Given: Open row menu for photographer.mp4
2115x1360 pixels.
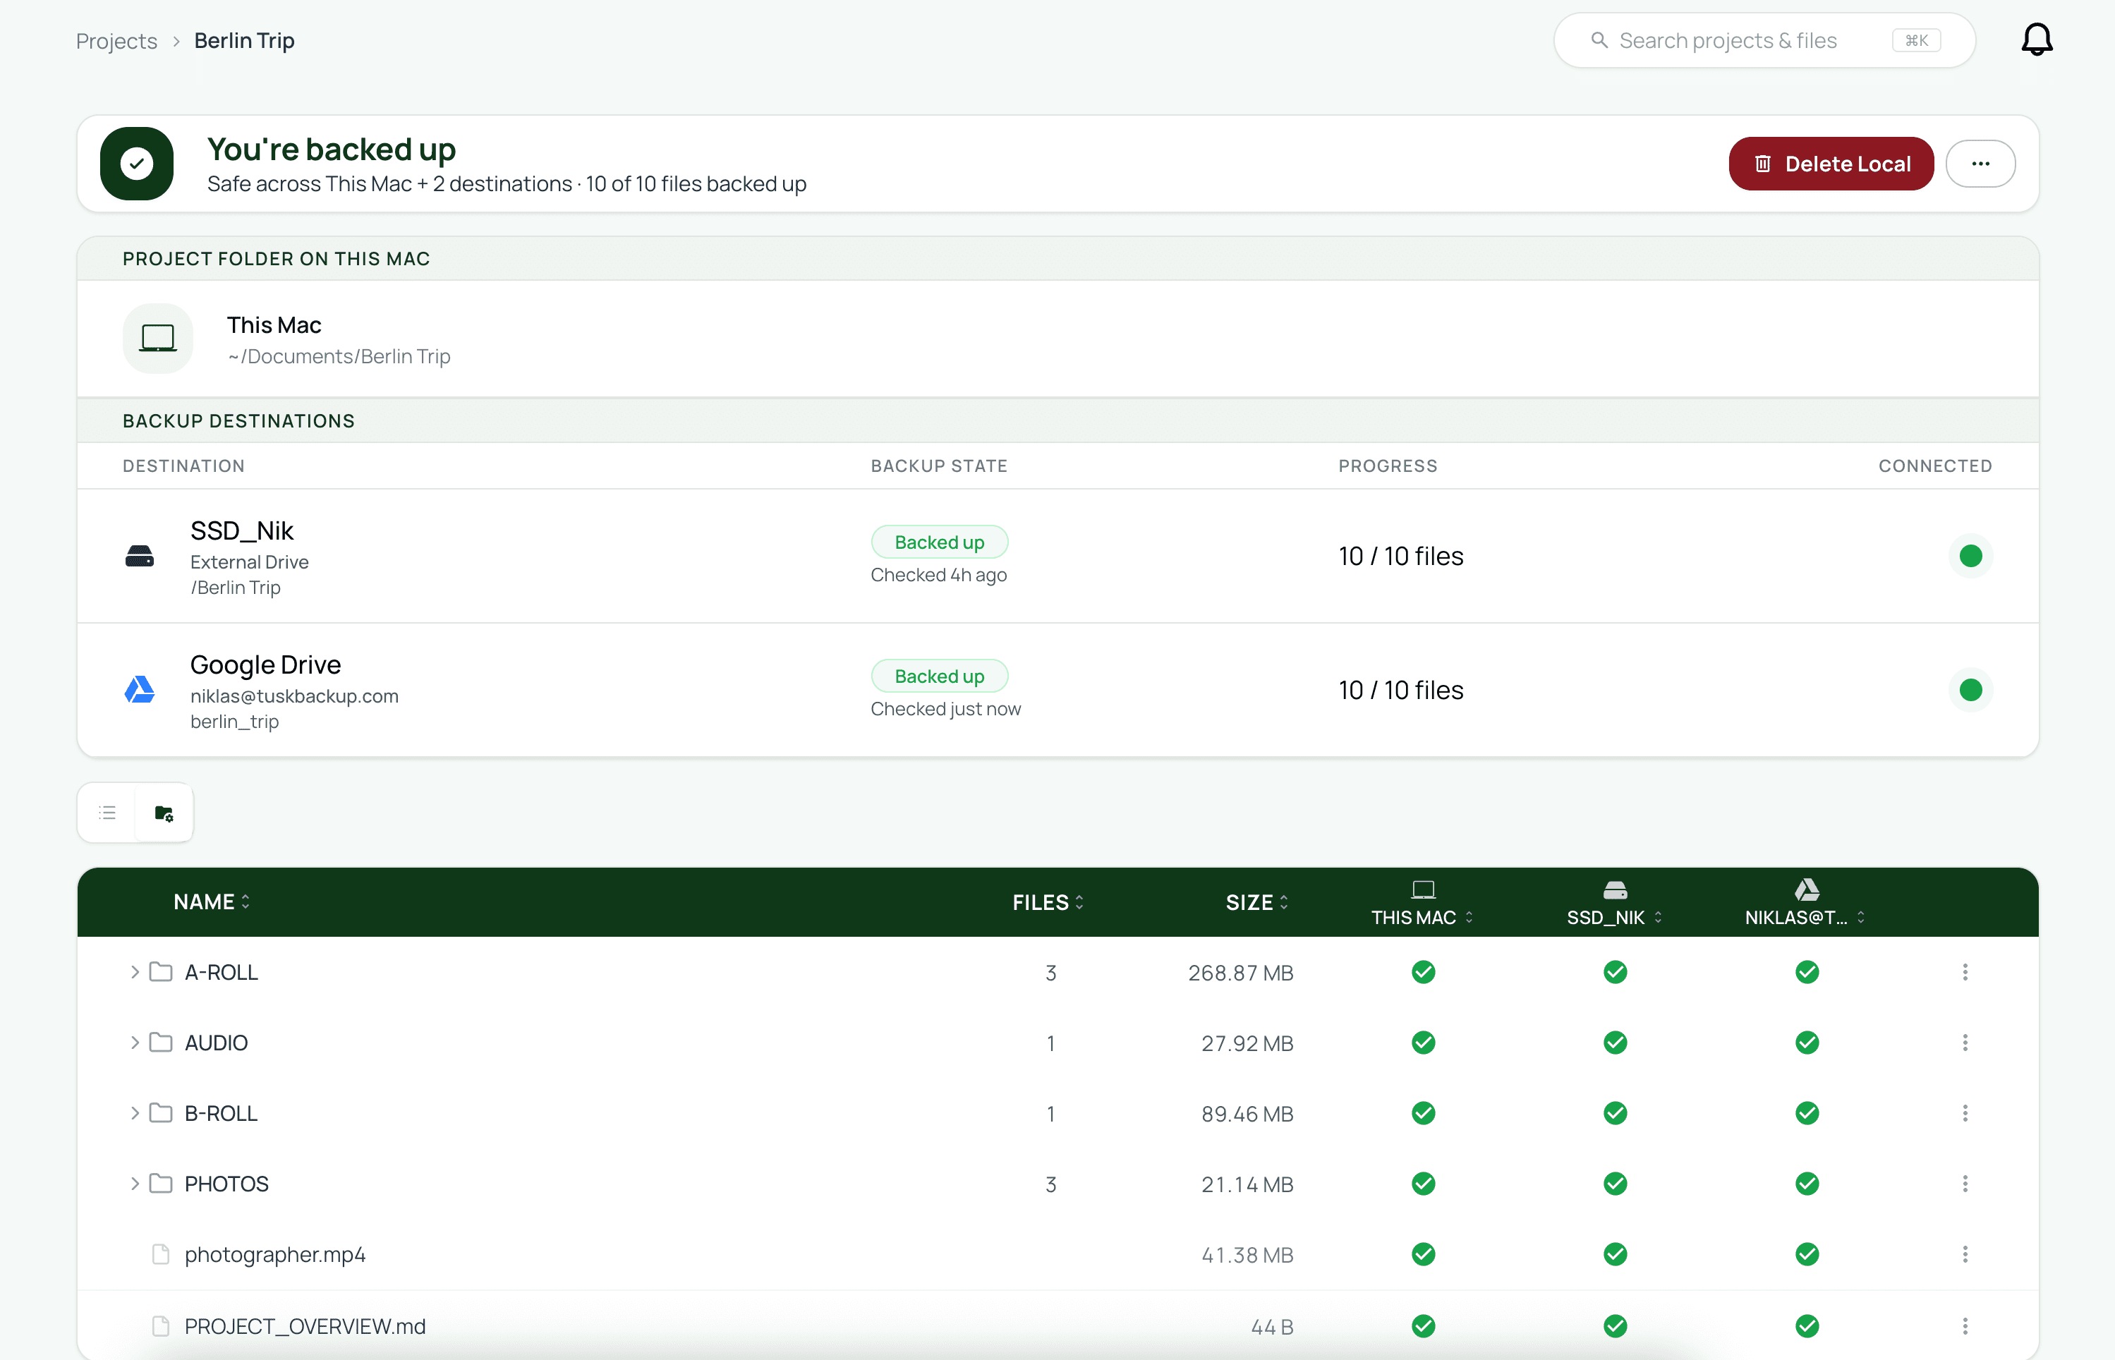Looking at the screenshot, I should [x=1965, y=1255].
